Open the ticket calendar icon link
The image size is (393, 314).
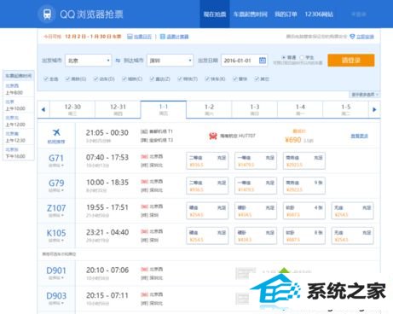(x=130, y=37)
